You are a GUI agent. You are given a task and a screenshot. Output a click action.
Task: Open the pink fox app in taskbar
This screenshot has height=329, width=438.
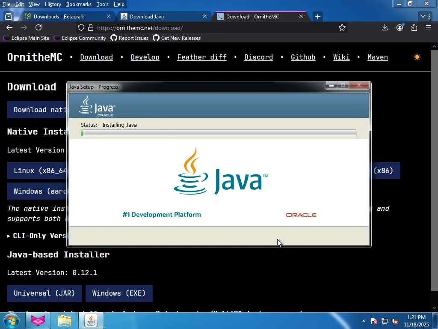pos(38,320)
